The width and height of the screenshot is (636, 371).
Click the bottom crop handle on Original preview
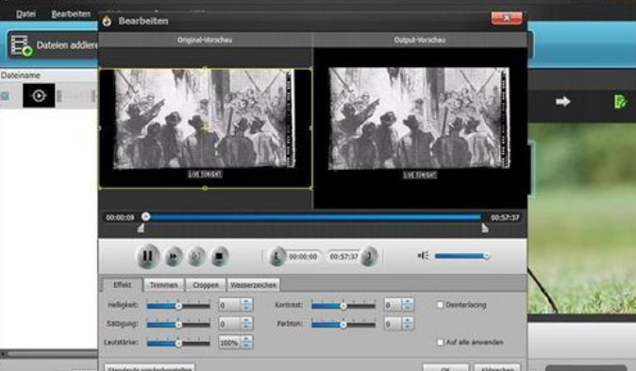206,189
